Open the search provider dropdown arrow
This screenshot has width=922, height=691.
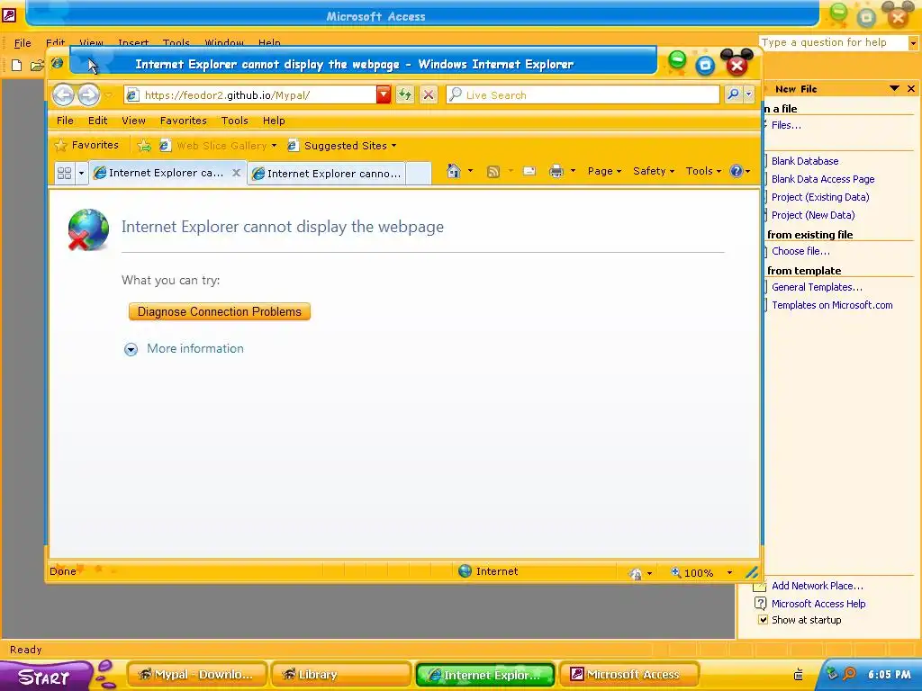[x=748, y=94]
